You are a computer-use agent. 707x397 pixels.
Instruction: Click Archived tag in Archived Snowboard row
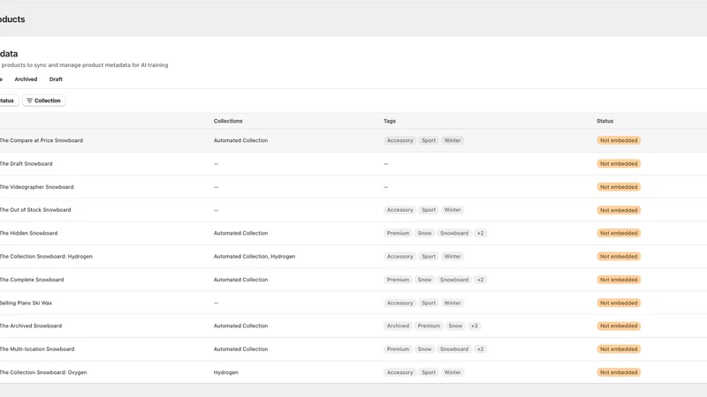point(398,326)
